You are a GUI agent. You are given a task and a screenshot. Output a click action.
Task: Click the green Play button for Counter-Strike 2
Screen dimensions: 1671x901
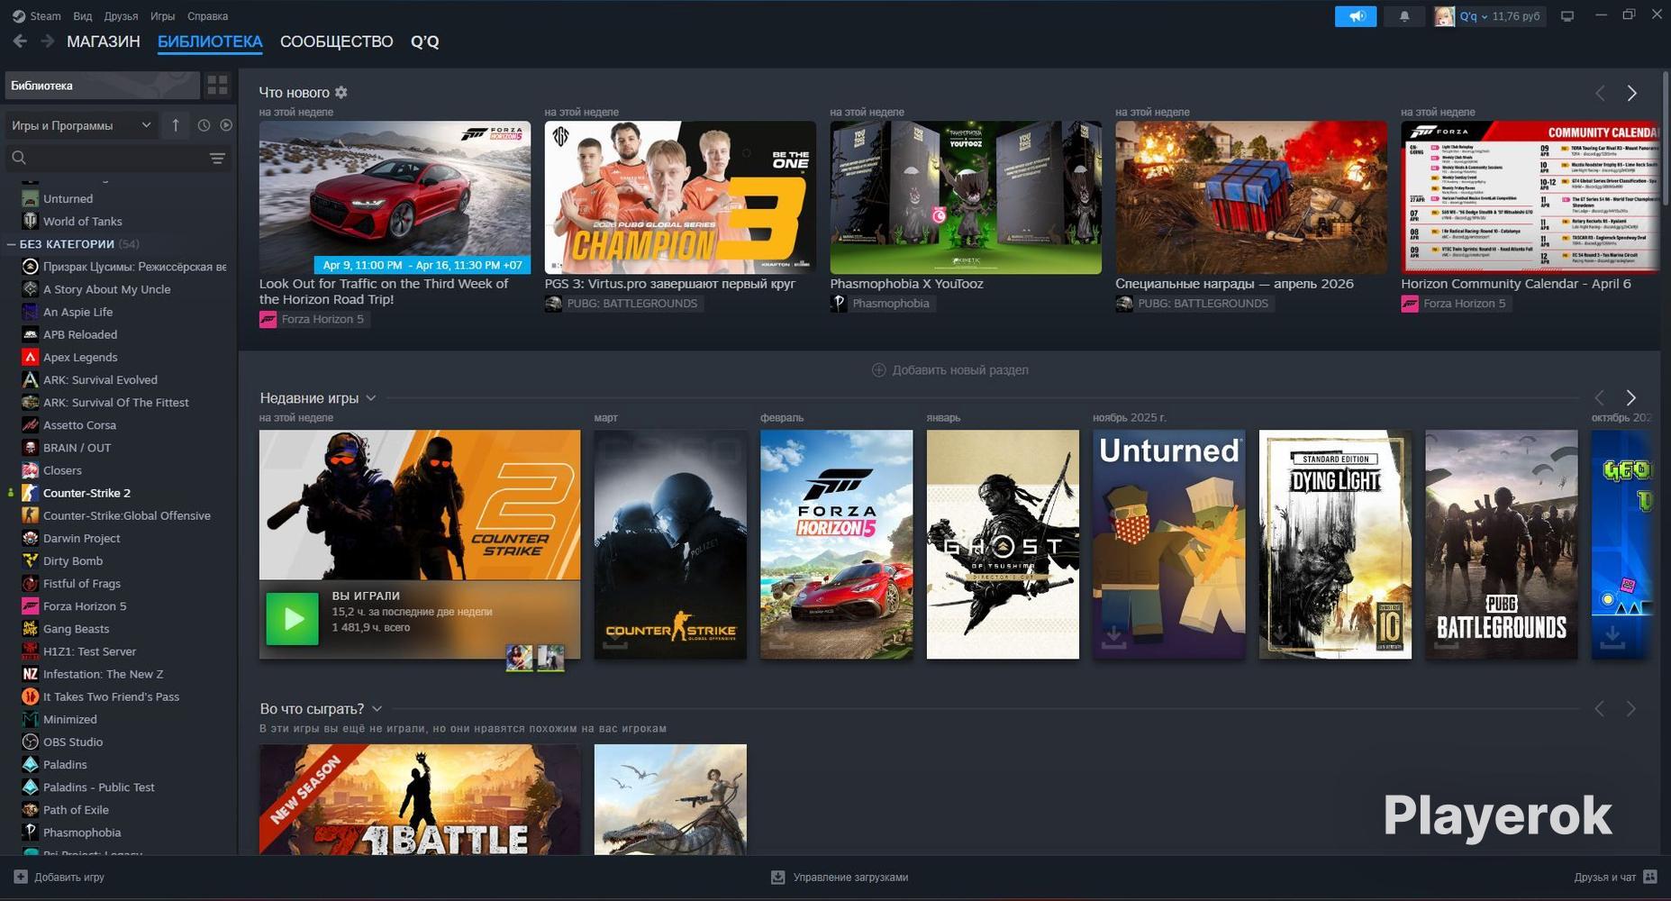point(292,619)
